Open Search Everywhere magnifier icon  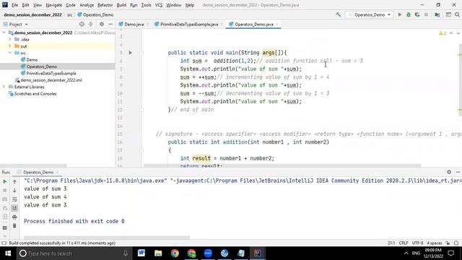click(x=457, y=14)
